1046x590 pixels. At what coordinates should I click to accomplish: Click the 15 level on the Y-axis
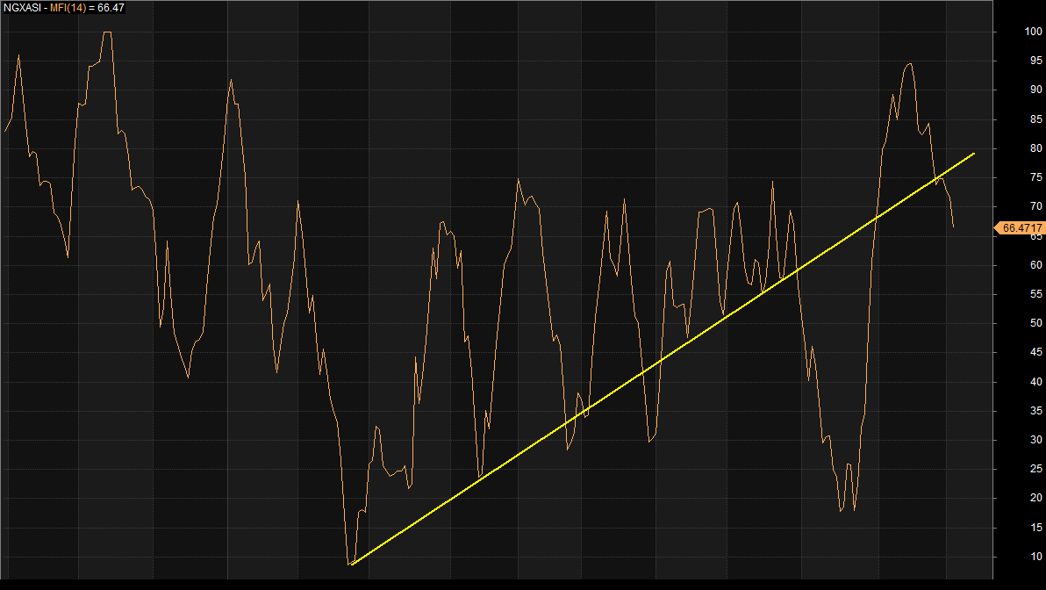point(1036,528)
